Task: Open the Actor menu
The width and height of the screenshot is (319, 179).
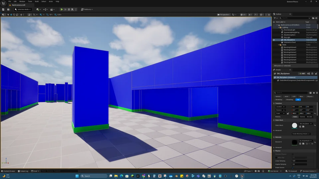Action: (51, 1)
